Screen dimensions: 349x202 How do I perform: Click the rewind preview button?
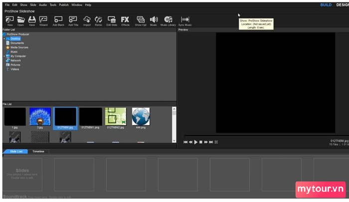click(x=190, y=142)
